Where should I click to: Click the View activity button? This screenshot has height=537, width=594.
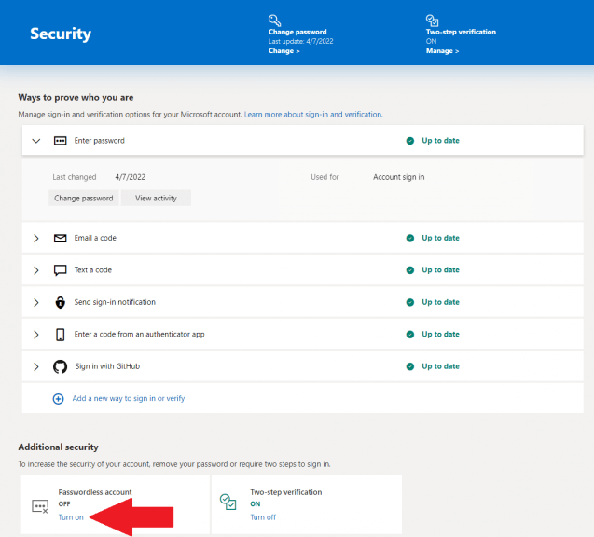point(156,198)
